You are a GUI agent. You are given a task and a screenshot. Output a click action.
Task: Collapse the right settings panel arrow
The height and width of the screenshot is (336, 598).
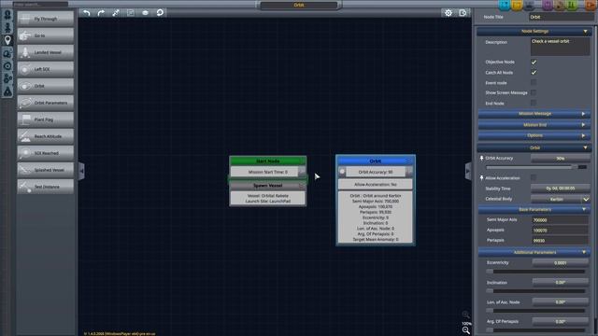pos(468,172)
